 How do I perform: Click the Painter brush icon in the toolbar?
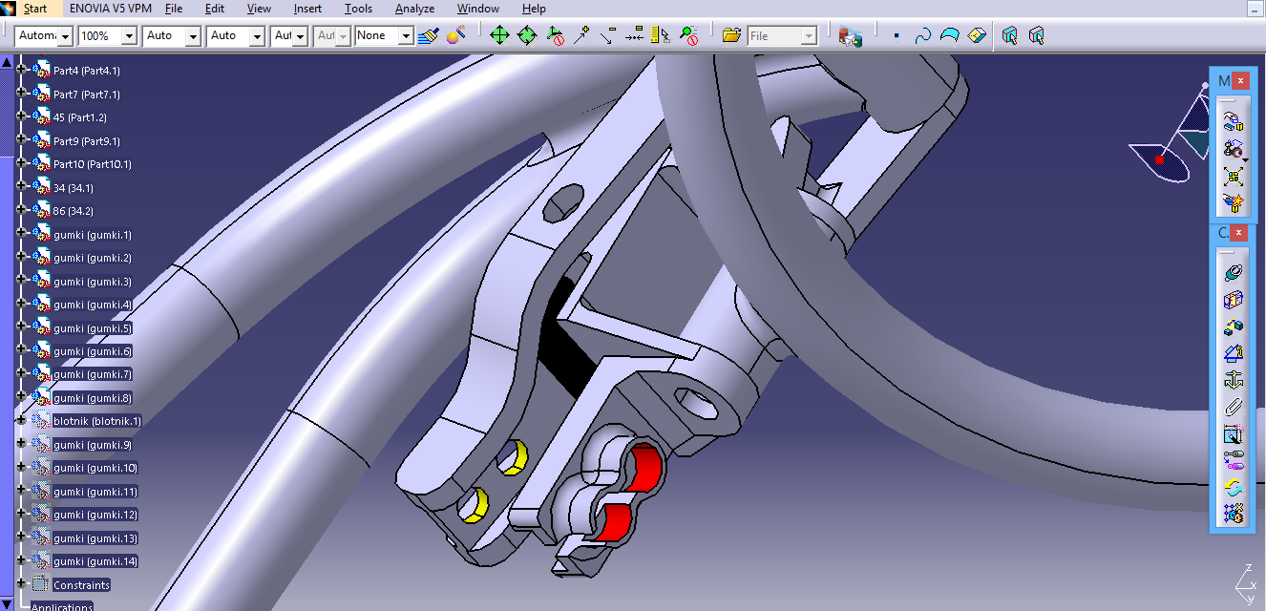(x=431, y=35)
